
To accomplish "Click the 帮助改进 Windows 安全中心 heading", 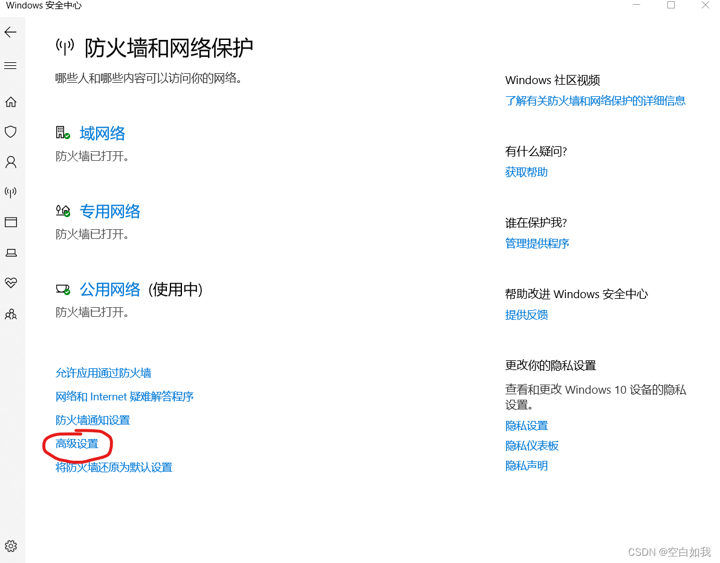I will click(x=576, y=294).
